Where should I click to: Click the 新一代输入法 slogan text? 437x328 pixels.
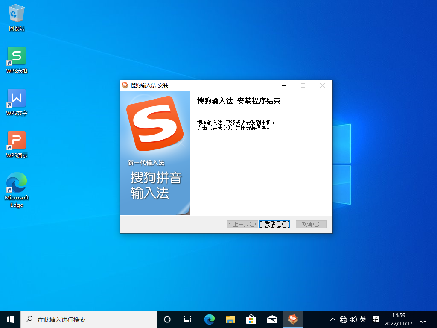pos(146,163)
